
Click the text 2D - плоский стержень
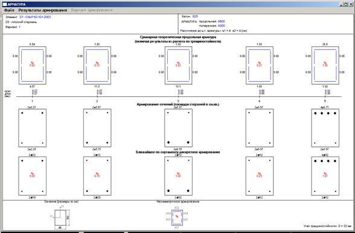coord(21,22)
